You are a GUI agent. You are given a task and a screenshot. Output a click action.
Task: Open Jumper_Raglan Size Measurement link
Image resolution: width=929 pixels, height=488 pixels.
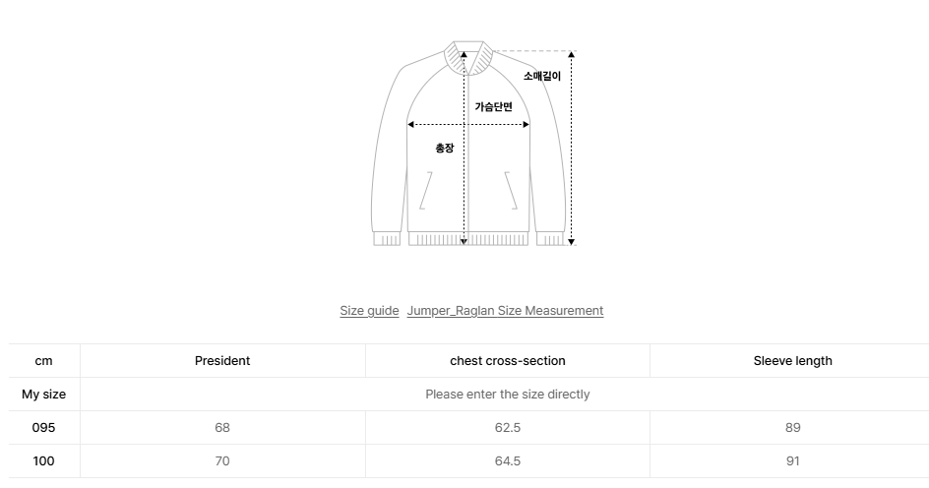point(505,311)
